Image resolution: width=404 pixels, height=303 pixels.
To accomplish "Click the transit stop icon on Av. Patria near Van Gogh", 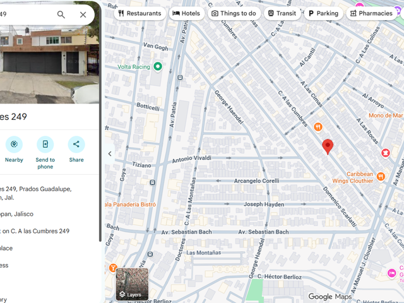I will [180, 77].
